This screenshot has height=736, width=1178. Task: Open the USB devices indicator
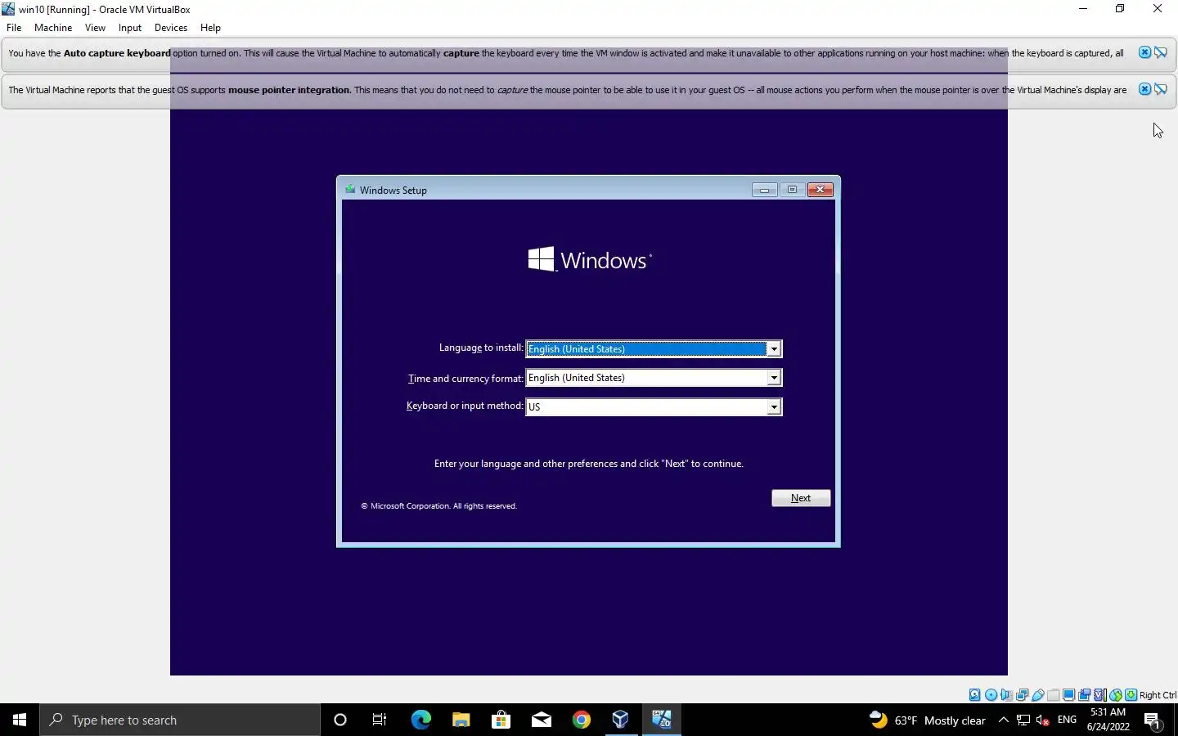(1037, 695)
